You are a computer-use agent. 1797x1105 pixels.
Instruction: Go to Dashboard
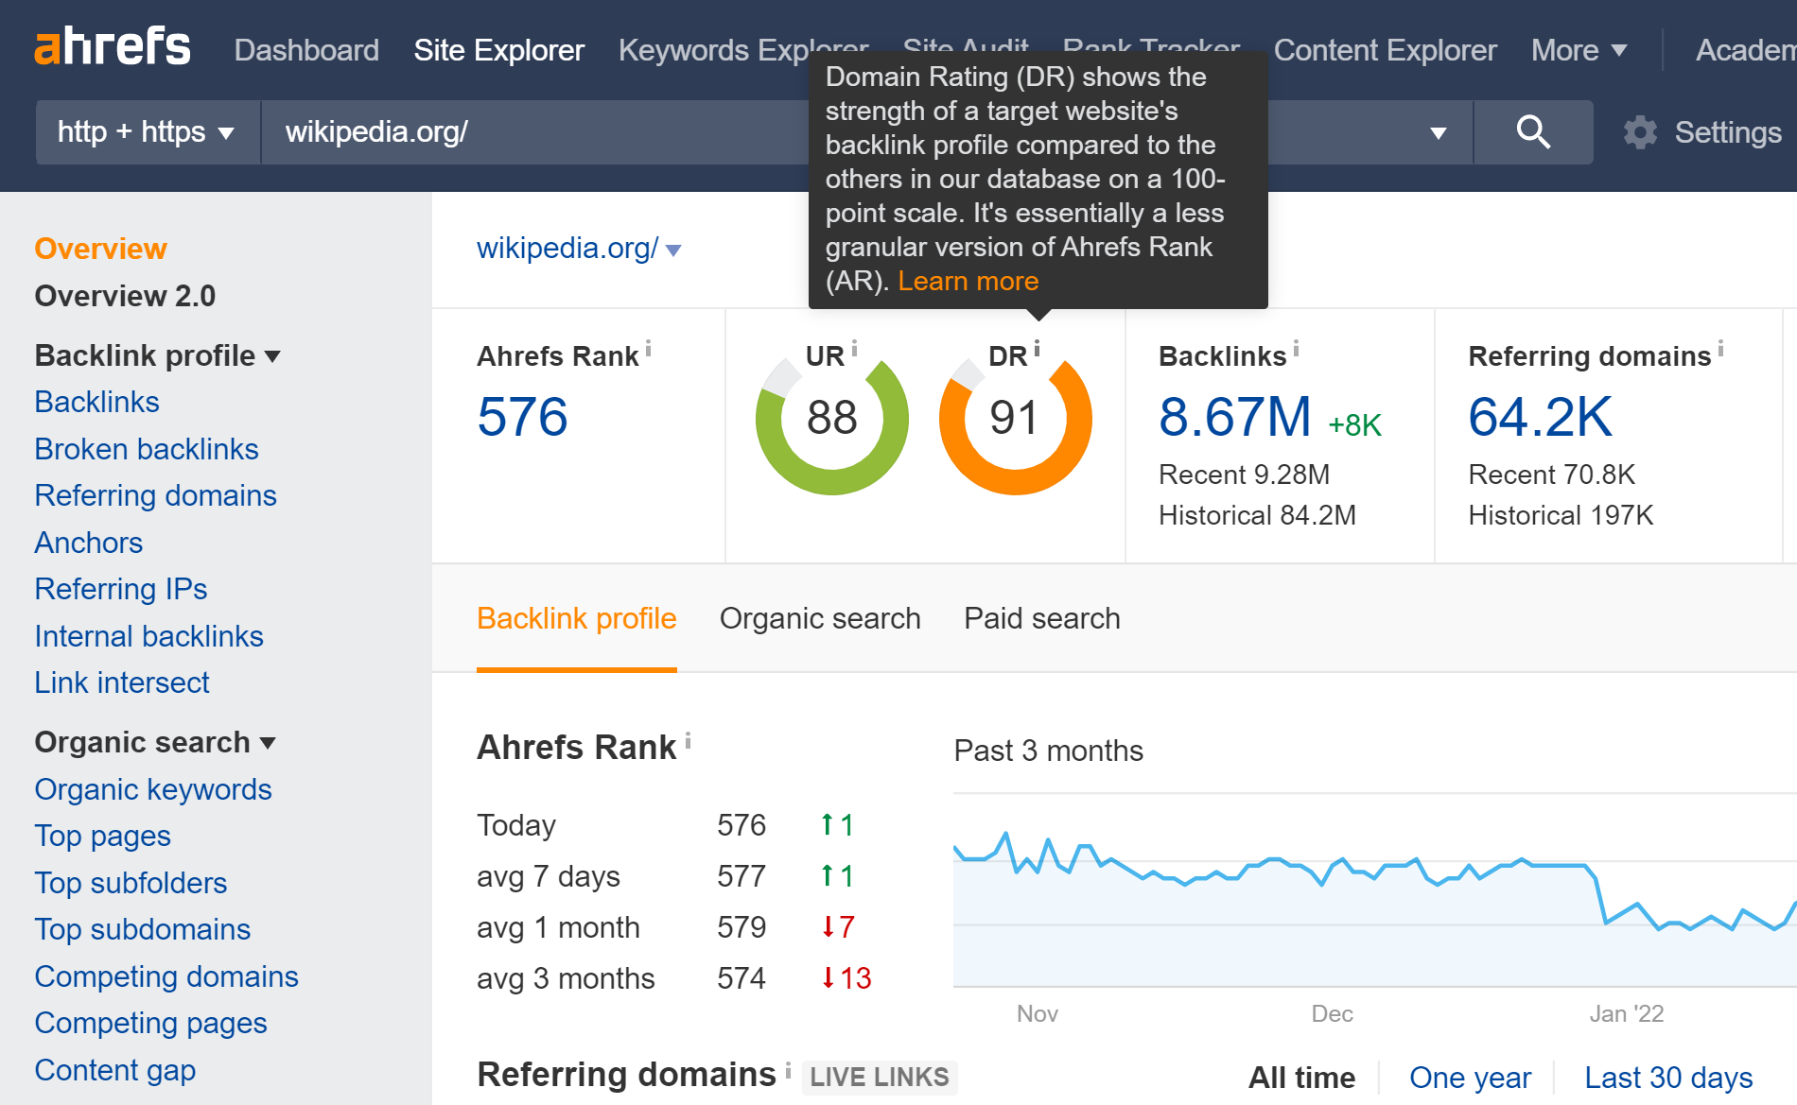tap(306, 50)
